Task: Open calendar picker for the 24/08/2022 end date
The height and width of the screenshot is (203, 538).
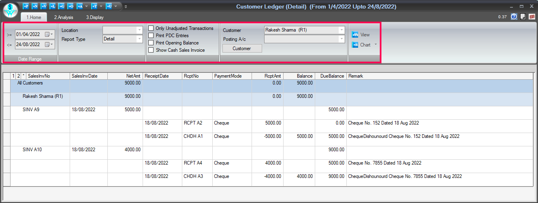Action: tap(49, 44)
